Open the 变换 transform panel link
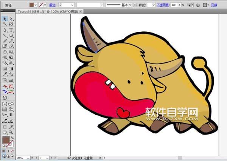The width and height of the screenshot is (227, 161). [x=214, y=5]
